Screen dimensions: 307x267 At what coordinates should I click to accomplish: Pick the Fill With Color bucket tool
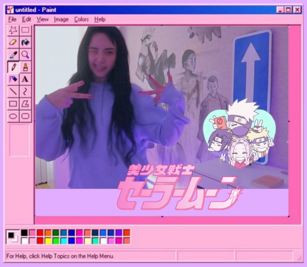25,43
